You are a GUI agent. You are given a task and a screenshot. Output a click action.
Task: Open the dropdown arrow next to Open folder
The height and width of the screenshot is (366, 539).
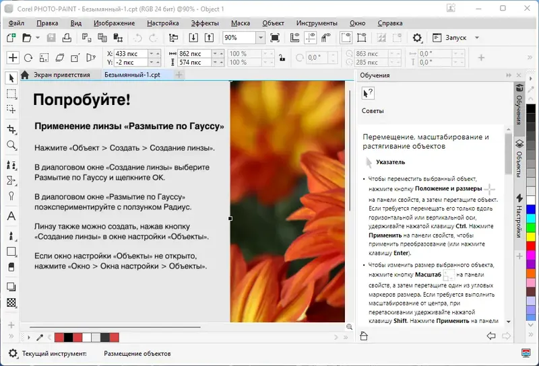click(x=38, y=38)
